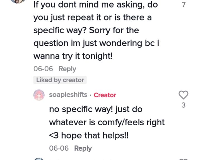Tap the 'no specific way! just do' text

(x=96, y=109)
